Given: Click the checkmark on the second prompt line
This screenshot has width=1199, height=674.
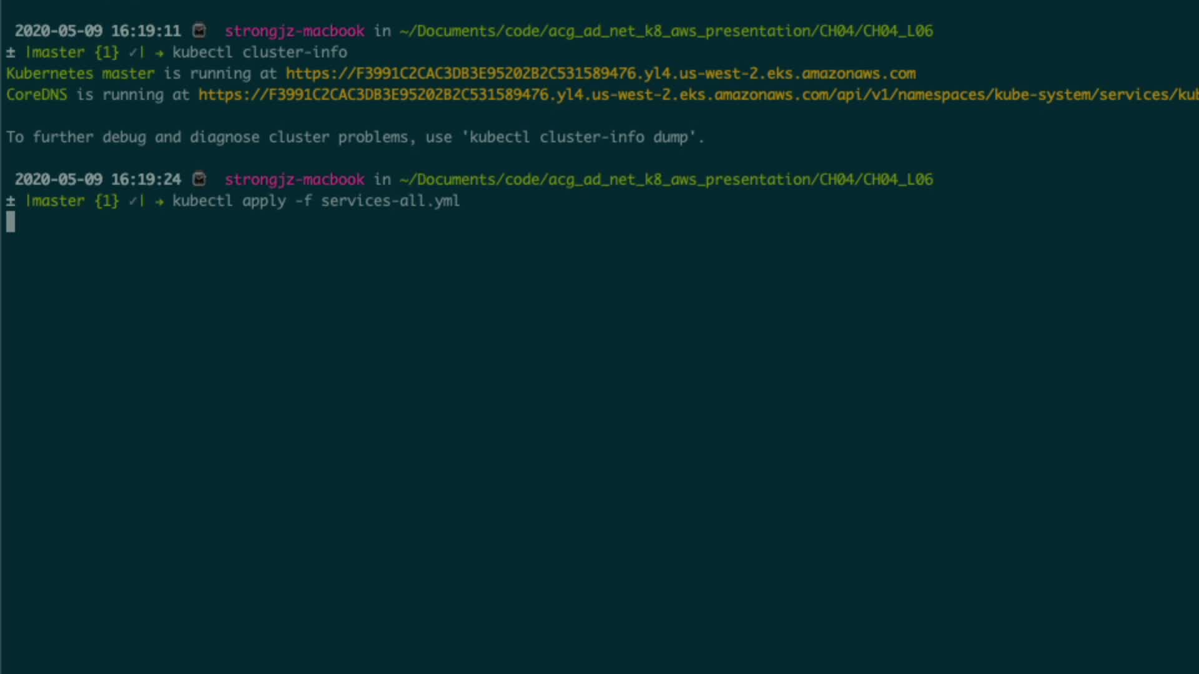Looking at the screenshot, I should coord(133,201).
